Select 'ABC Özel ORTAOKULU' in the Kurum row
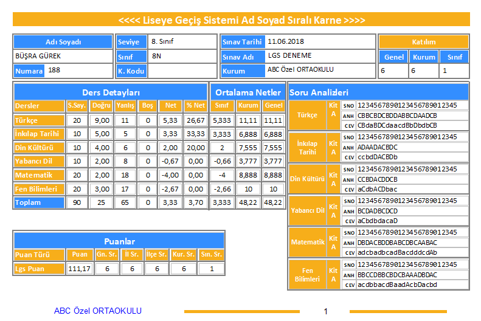Screen dimensions: 481x321 300,69
